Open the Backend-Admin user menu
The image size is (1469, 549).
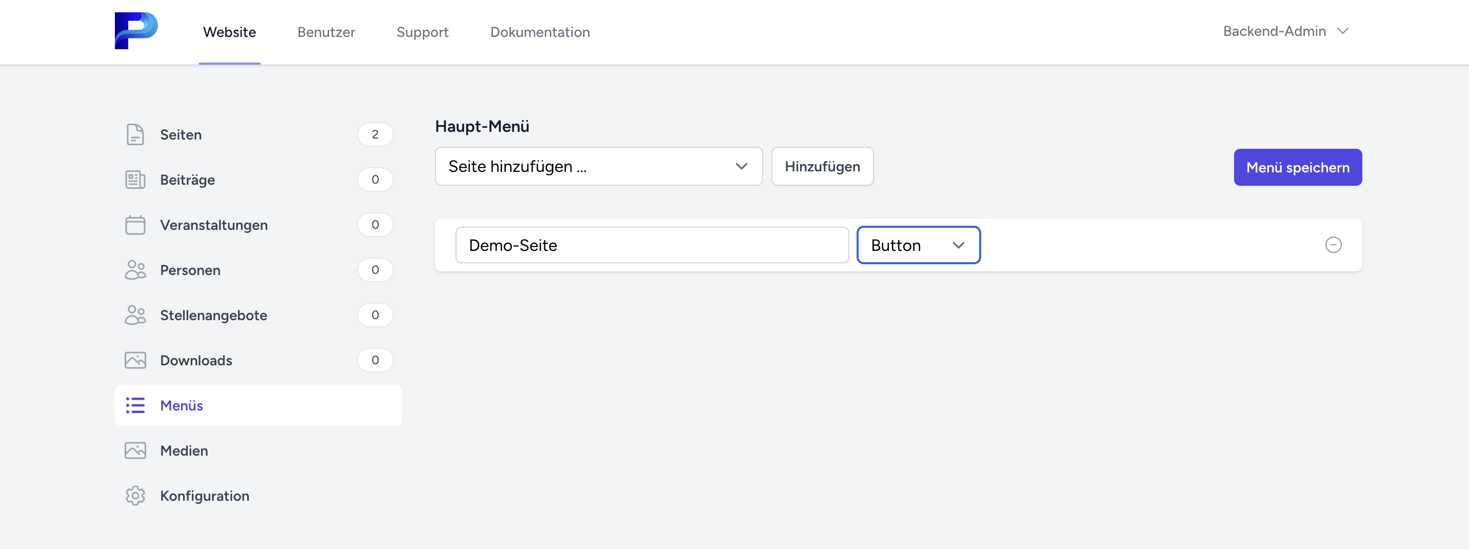tap(1285, 31)
